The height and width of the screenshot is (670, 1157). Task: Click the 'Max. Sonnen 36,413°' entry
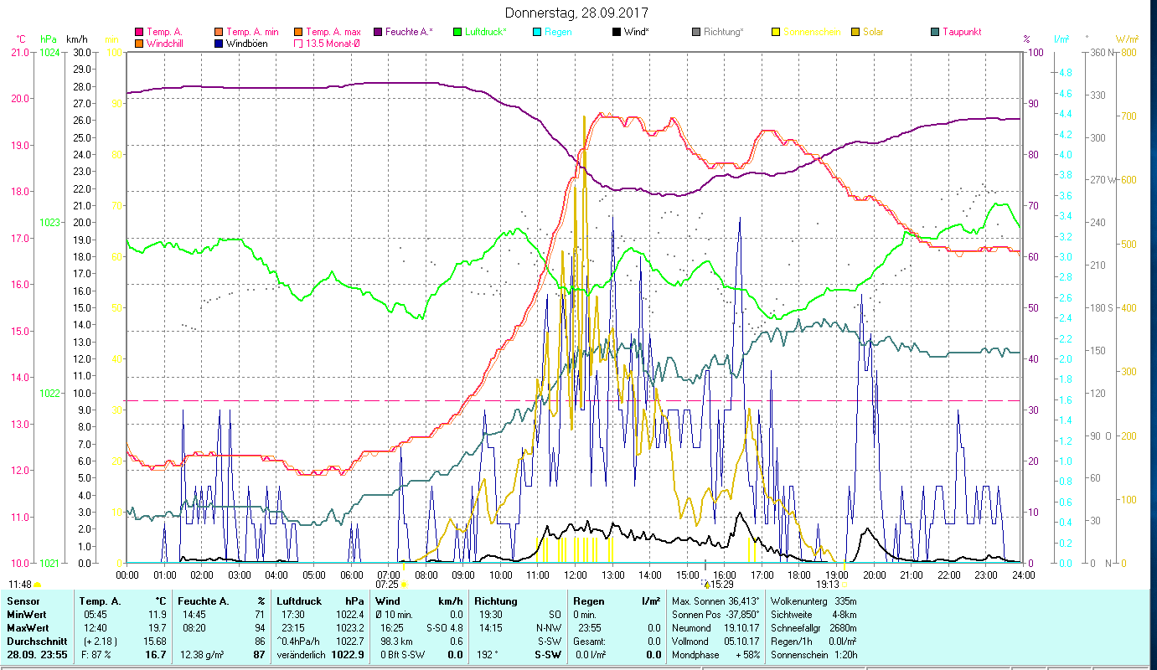pos(715,601)
